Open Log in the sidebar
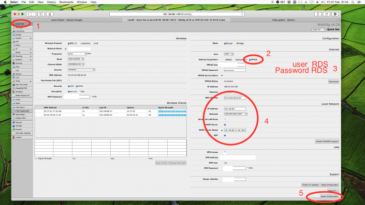Screen dimensions: 365x205 coord(22,70)
